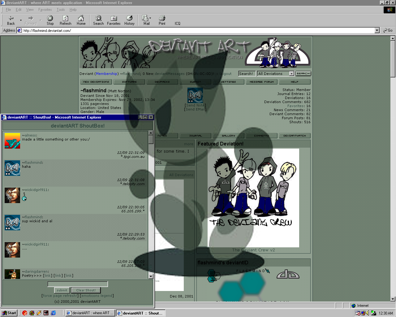Open the Favorites pane from toolbar

pyautogui.click(x=114, y=20)
